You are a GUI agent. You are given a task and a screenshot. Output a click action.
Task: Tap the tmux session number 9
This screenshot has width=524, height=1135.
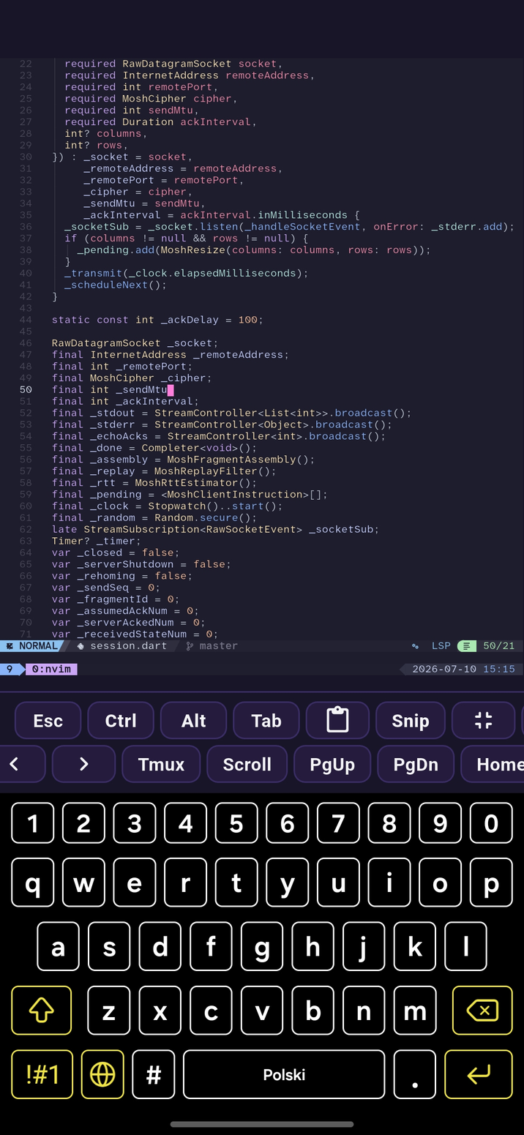10,669
